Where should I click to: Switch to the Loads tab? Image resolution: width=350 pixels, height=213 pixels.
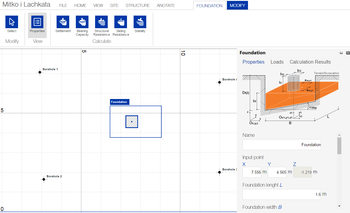click(x=277, y=62)
